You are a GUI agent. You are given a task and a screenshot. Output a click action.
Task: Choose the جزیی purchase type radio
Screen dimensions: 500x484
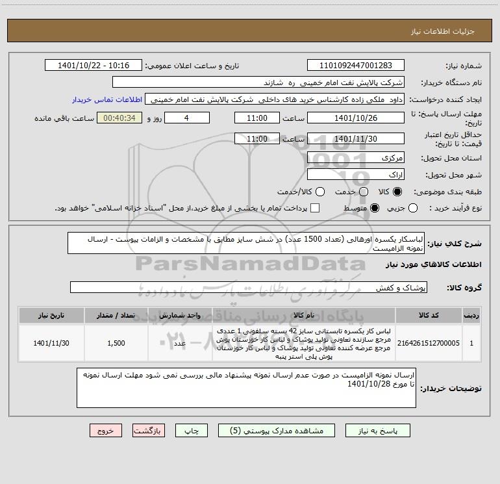413,209
